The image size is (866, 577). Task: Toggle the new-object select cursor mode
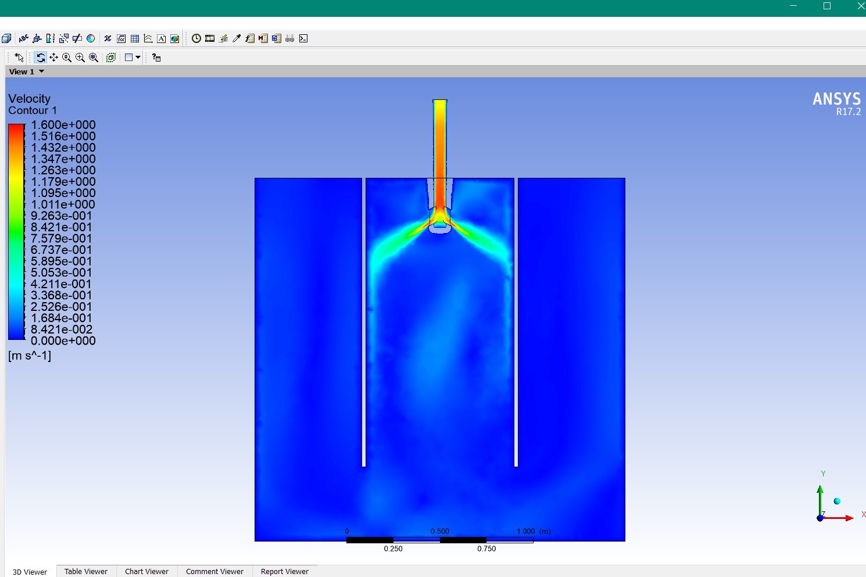tap(19, 58)
